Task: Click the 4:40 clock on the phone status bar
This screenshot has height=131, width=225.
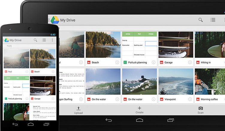Action: coord(53,34)
